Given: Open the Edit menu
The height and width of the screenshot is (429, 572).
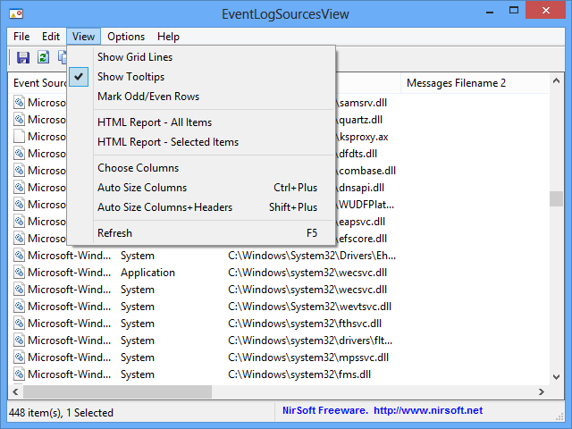Looking at the screenshot, I should 51,37.
